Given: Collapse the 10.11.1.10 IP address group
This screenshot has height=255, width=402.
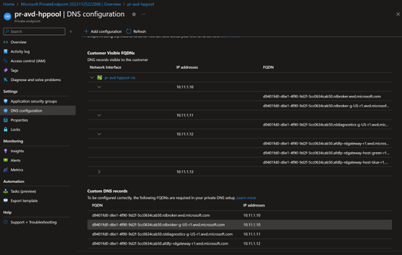Looking at the screenshot, I should point(99,87).
